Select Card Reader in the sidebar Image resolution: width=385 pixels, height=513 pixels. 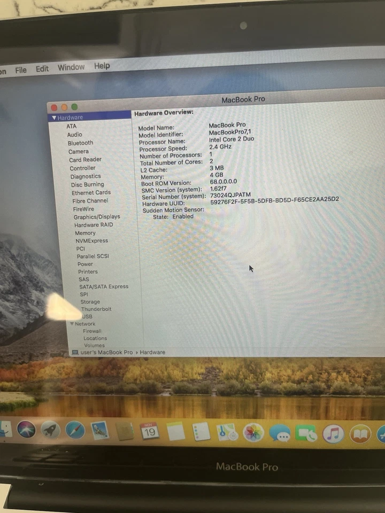pyautogui.click(x=85, y=160)
